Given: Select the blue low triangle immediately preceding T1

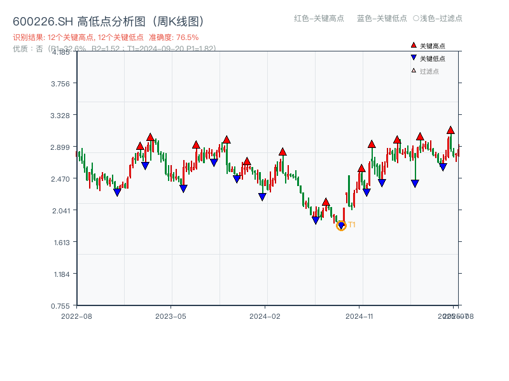Looking at the screenshot, I should coord(316,220).
